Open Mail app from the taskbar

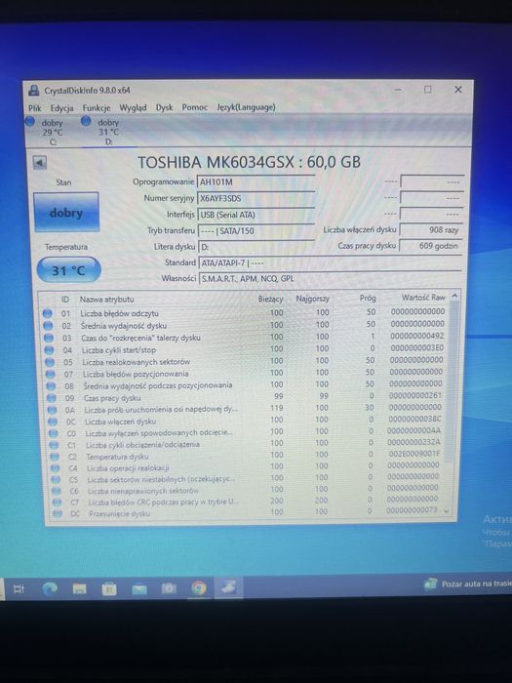point(139,589)
